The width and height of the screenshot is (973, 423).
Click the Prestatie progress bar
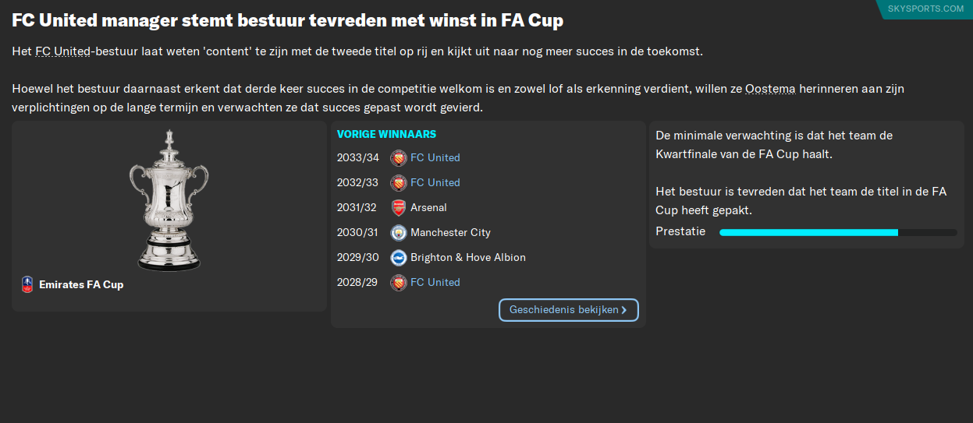pyautogui.click(x=837, y=232)
